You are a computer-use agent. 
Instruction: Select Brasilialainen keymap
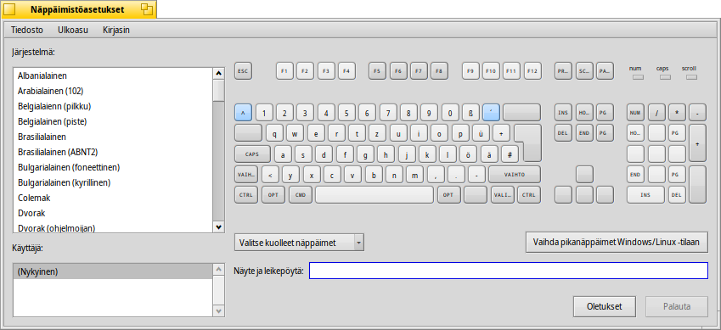(x=113, y=137)
